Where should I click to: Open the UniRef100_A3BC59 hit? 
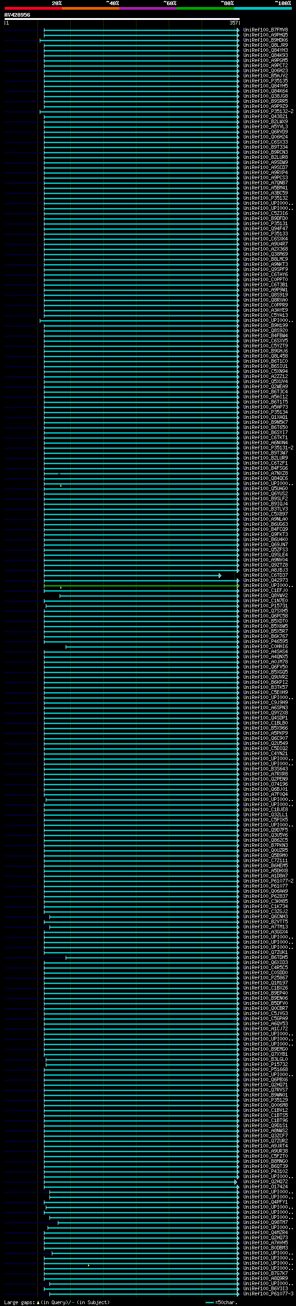[x=265, y=193]
